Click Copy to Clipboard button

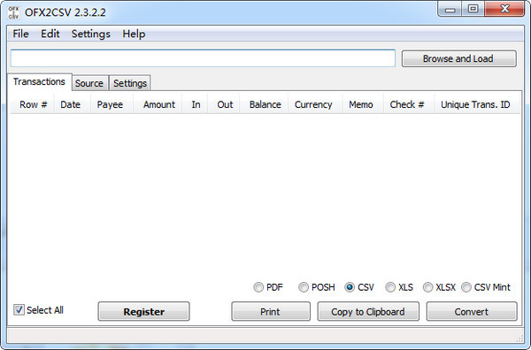(368, 311)
